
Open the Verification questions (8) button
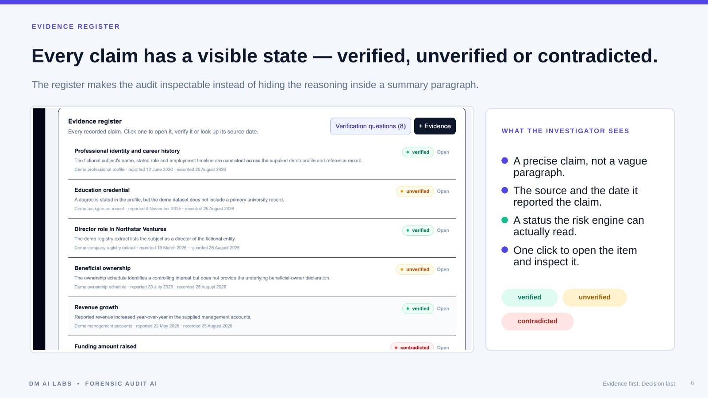coord(370,126)
